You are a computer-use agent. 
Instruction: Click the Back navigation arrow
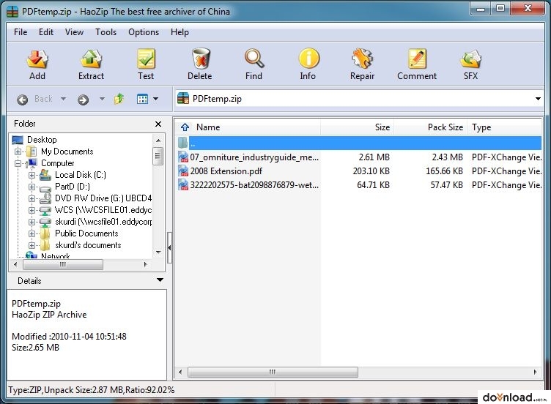(x=23, y=100)
